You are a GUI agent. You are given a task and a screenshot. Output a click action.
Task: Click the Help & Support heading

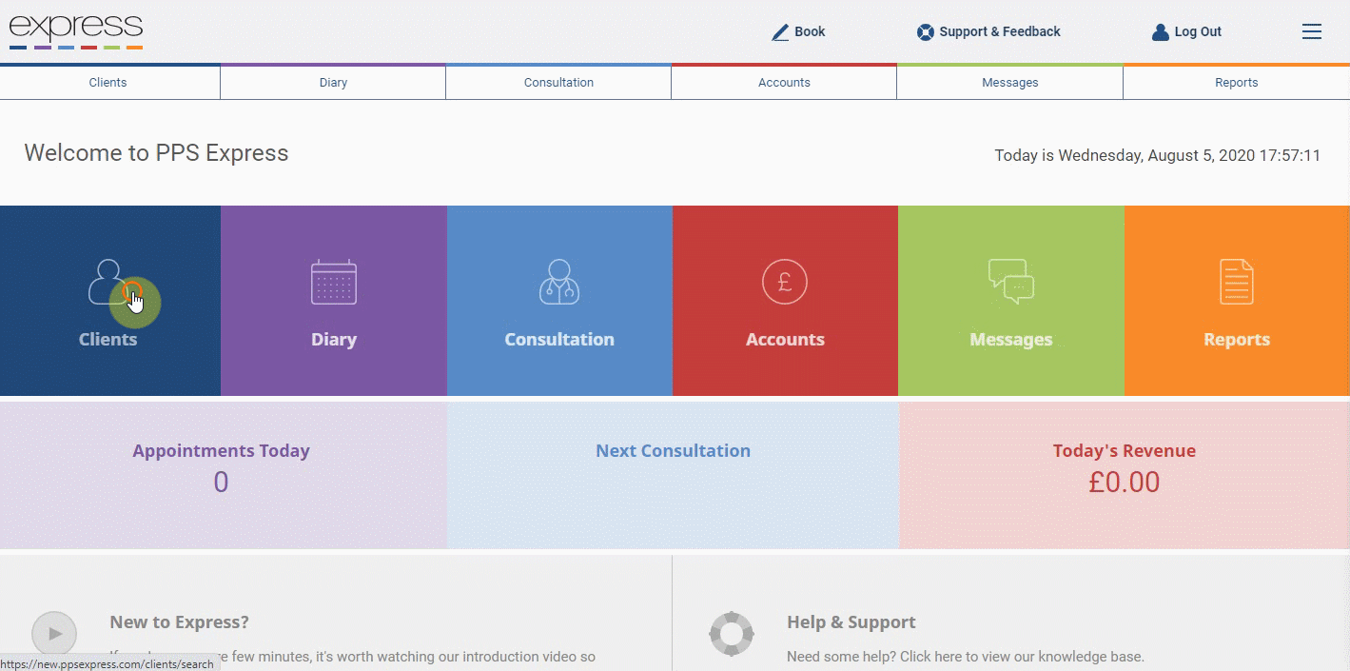851,622
